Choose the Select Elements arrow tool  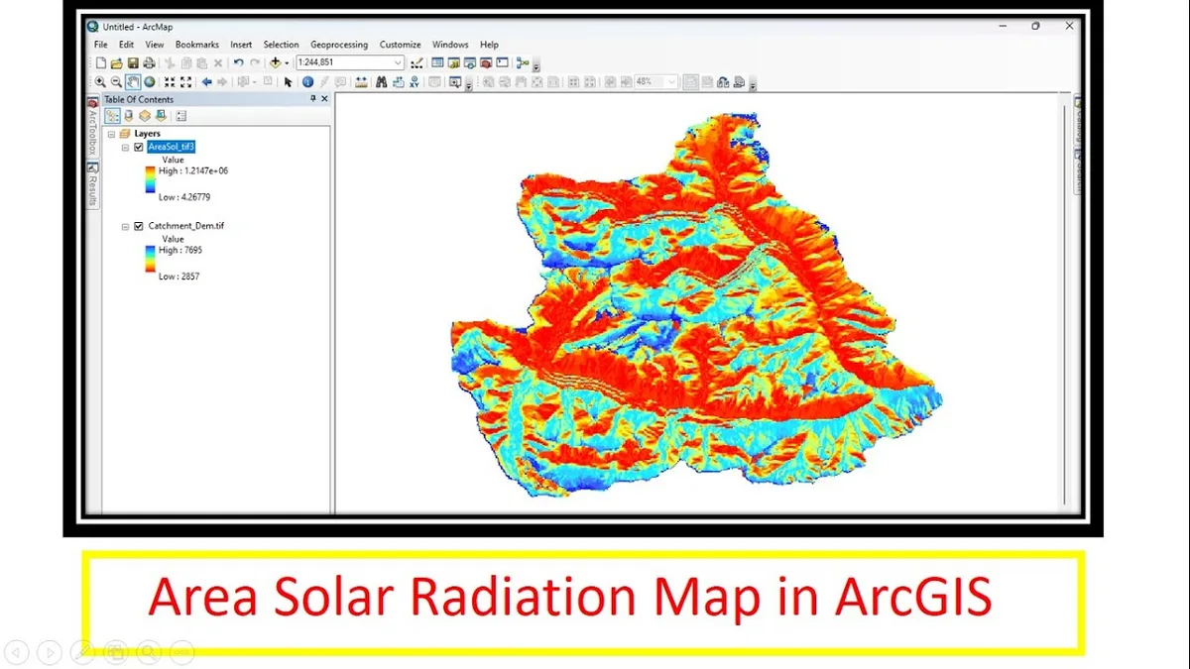(288, 81)
